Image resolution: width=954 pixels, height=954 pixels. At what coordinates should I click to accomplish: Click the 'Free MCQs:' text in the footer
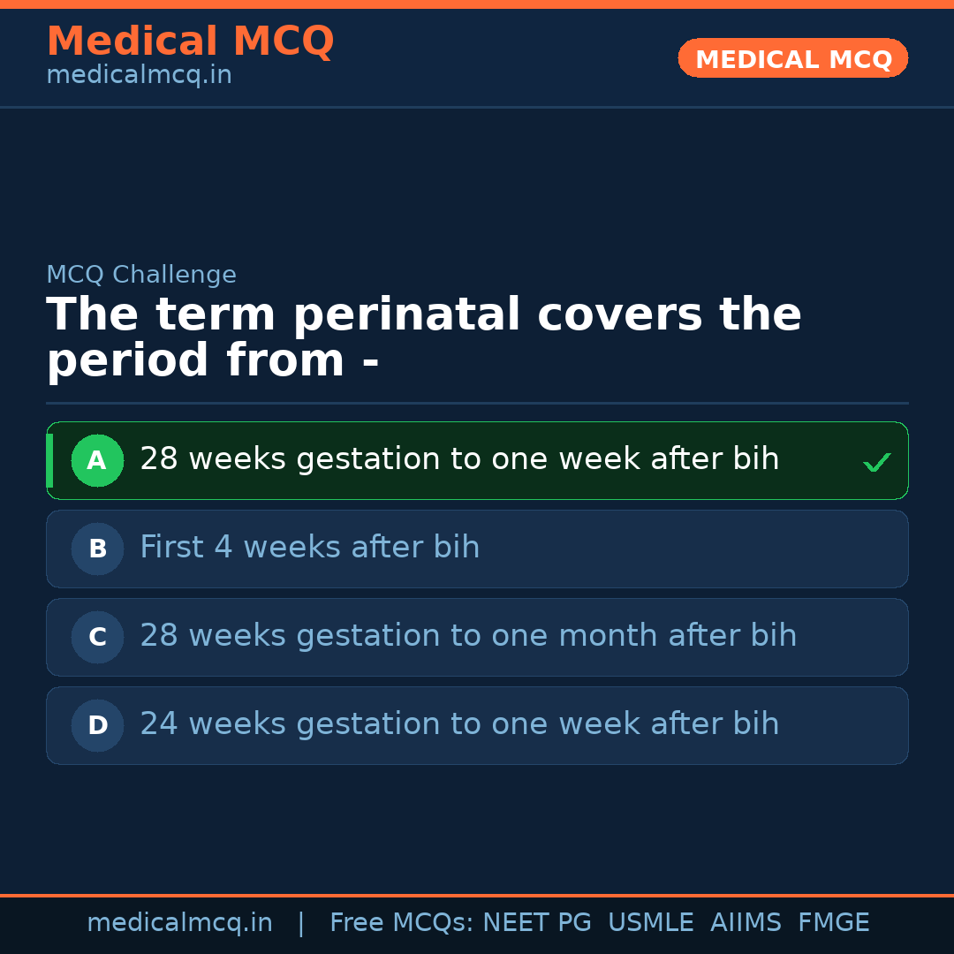point(402,923)
